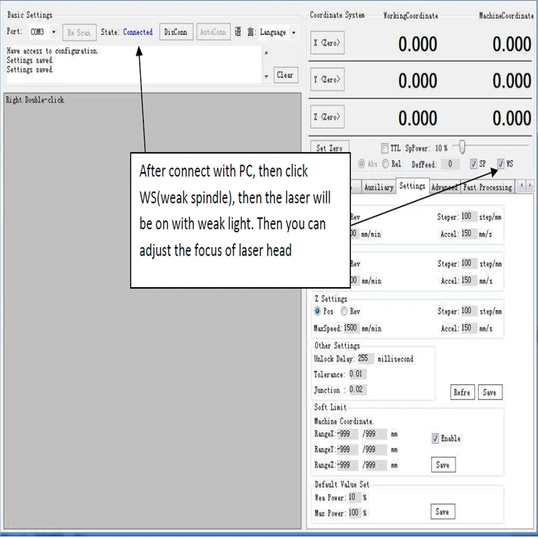The image size is (538, 538).
Task: Switch to the Auxiliary tab
Action: [379, 187]
